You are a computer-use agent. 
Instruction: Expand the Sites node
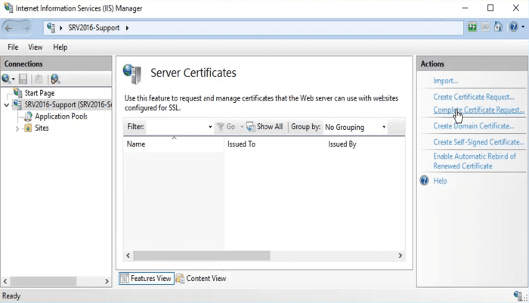[17, 128]
